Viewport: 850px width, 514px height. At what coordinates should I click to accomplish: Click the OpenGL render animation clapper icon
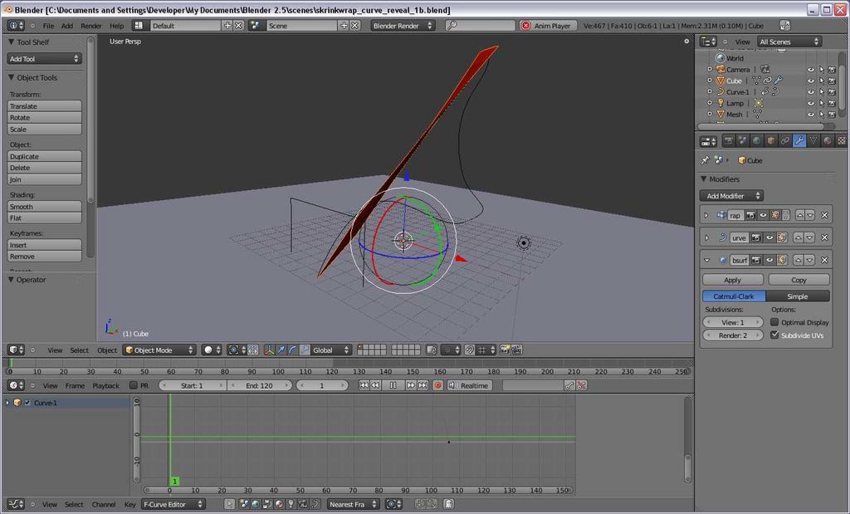[x=516, y=350]
